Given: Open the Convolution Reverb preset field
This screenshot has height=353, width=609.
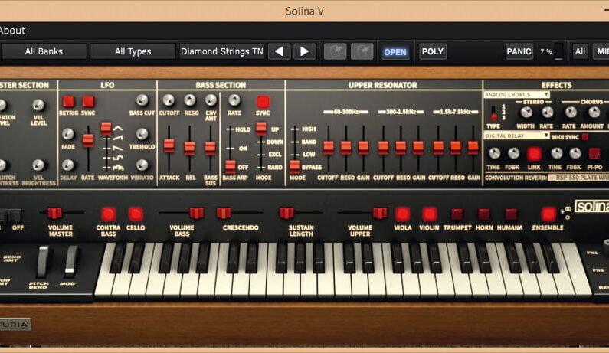Looking at the screenshot, I should point(578,178).
